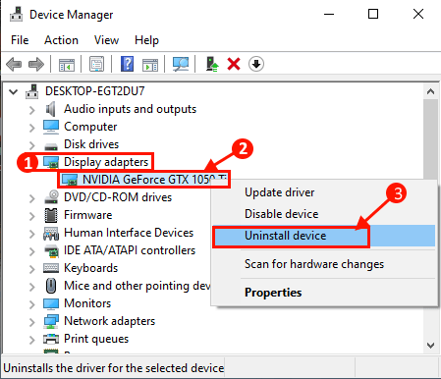Expand the Print queues chevron
441x379 pixels.
pos(31,340)
